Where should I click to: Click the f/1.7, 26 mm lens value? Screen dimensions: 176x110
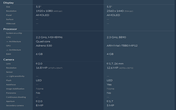point(115,64)
